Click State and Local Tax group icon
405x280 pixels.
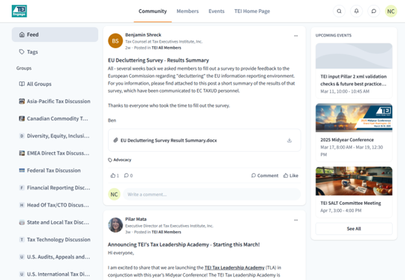[21, 222]
